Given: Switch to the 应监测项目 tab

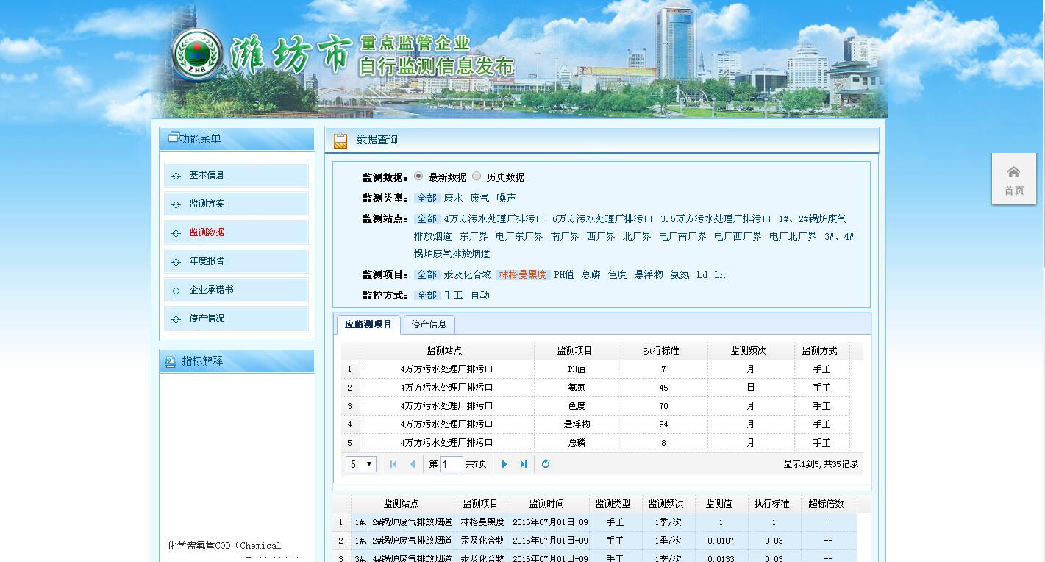Looking at the screenshot, I should point(368,324).
